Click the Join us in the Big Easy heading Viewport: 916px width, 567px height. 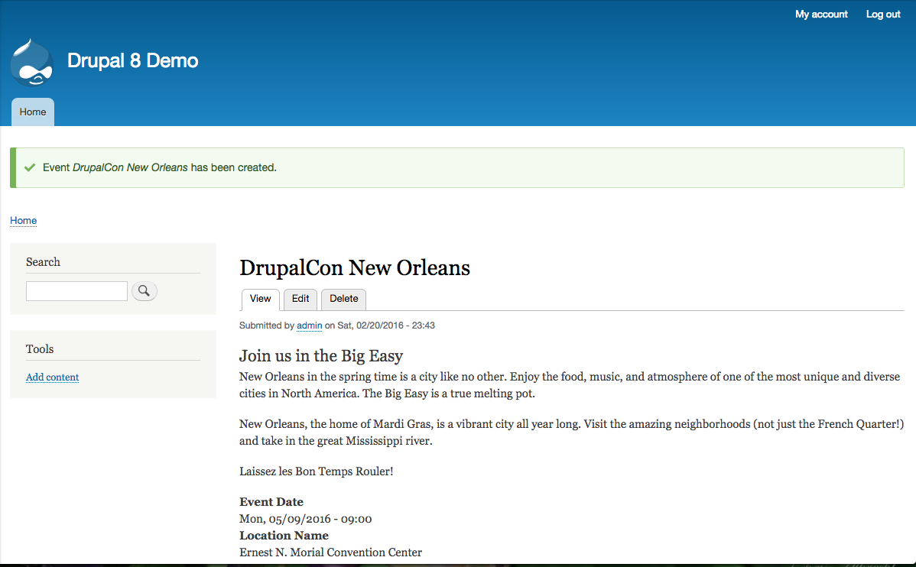pyautogui.click(x=321, y=355)
